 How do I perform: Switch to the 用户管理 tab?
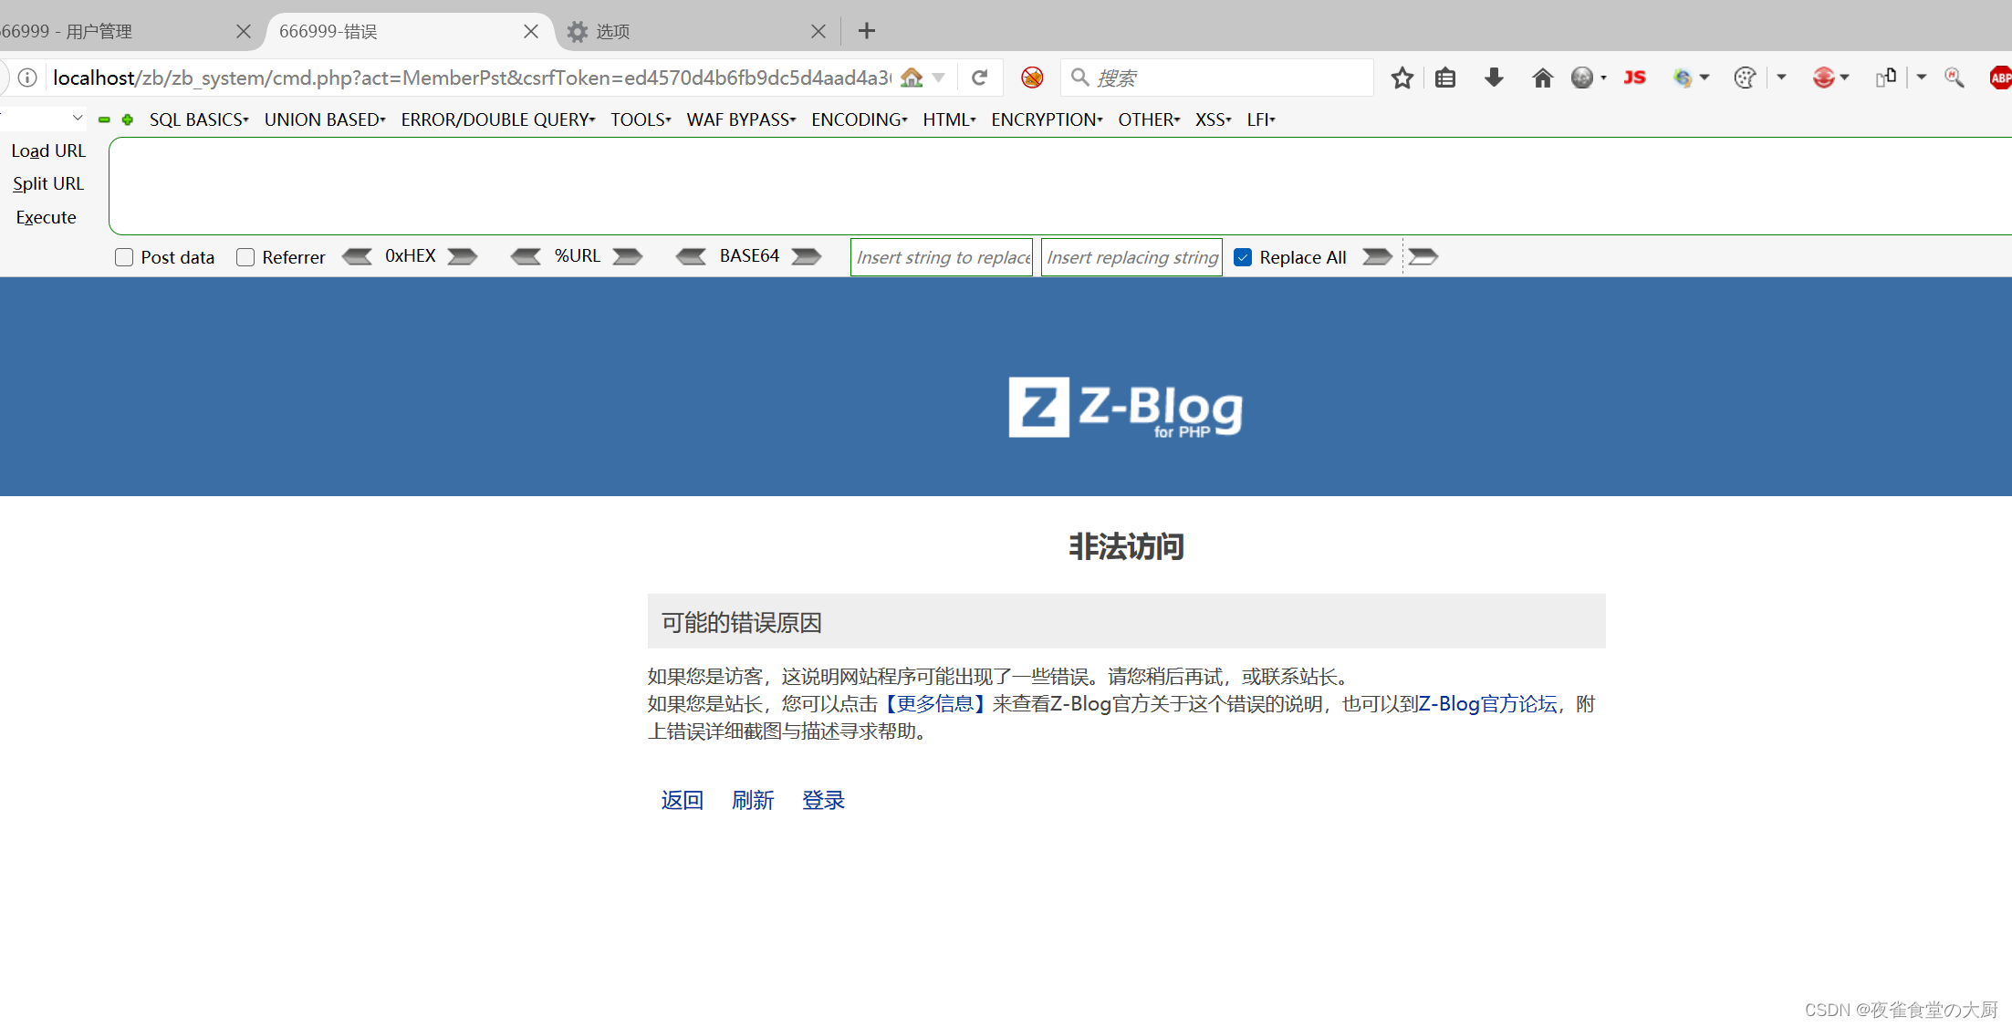(100, 32)
